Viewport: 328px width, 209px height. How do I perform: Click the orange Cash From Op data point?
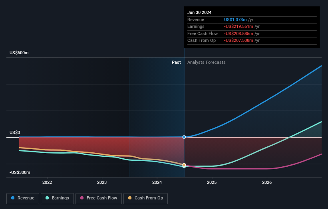pos(184,165)
